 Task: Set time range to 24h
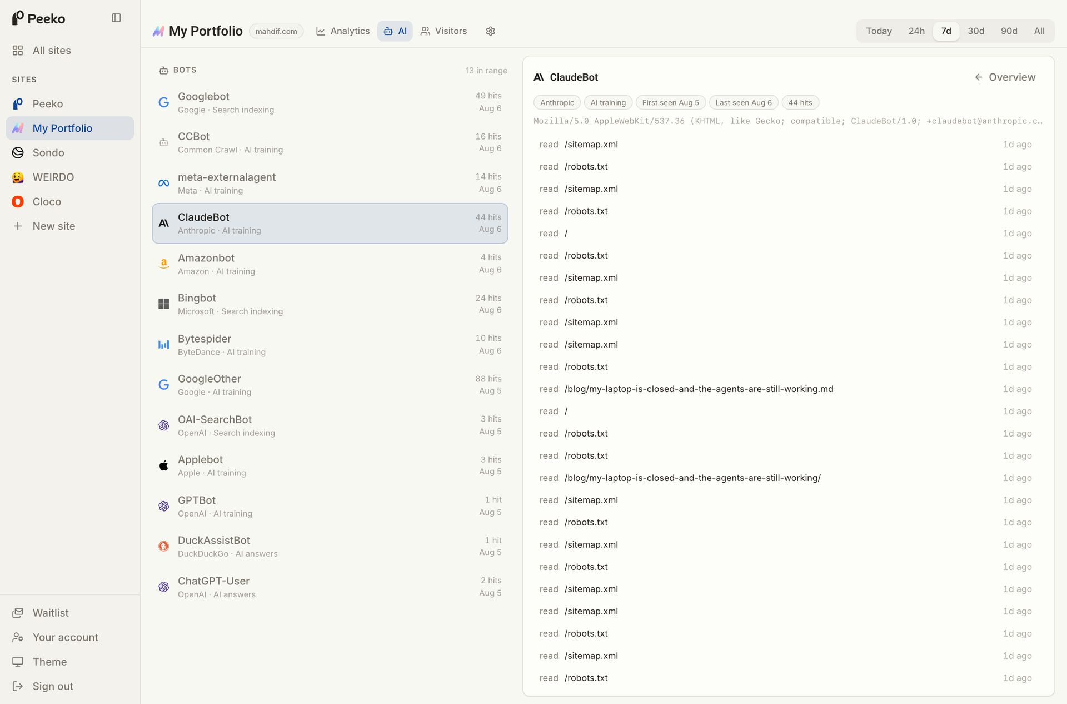916,31
